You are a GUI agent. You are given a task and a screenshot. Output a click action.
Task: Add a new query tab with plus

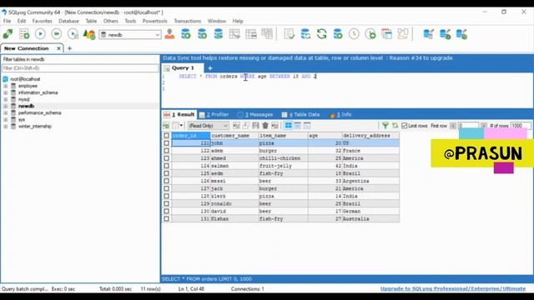pos(210,68)
